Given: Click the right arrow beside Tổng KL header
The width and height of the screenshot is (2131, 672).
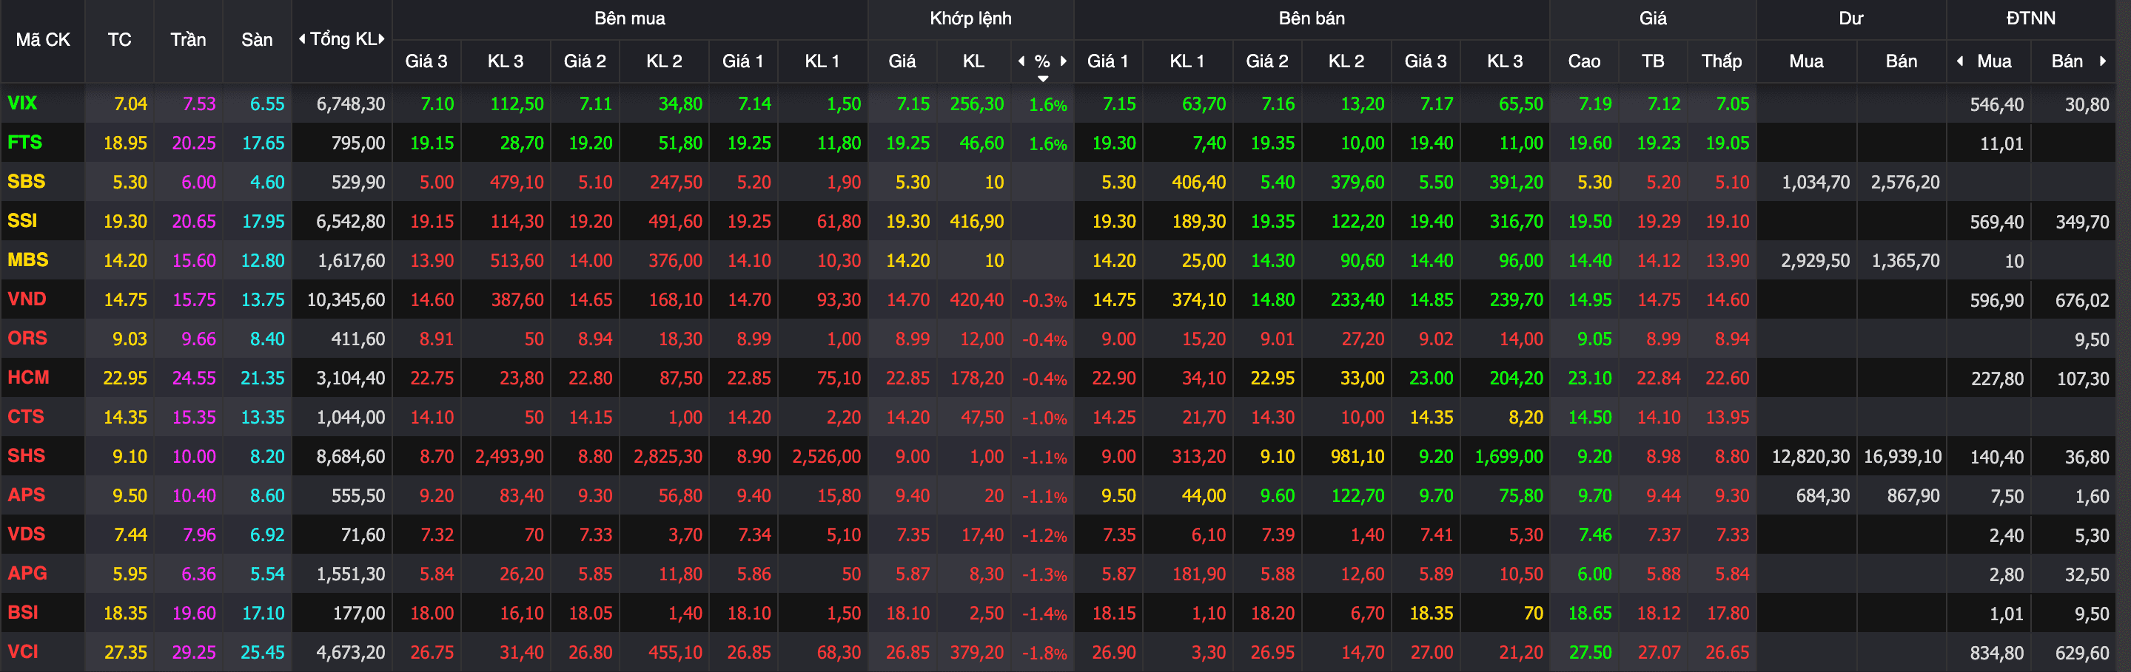Looking at the screenshot, I should coord(381,39).
